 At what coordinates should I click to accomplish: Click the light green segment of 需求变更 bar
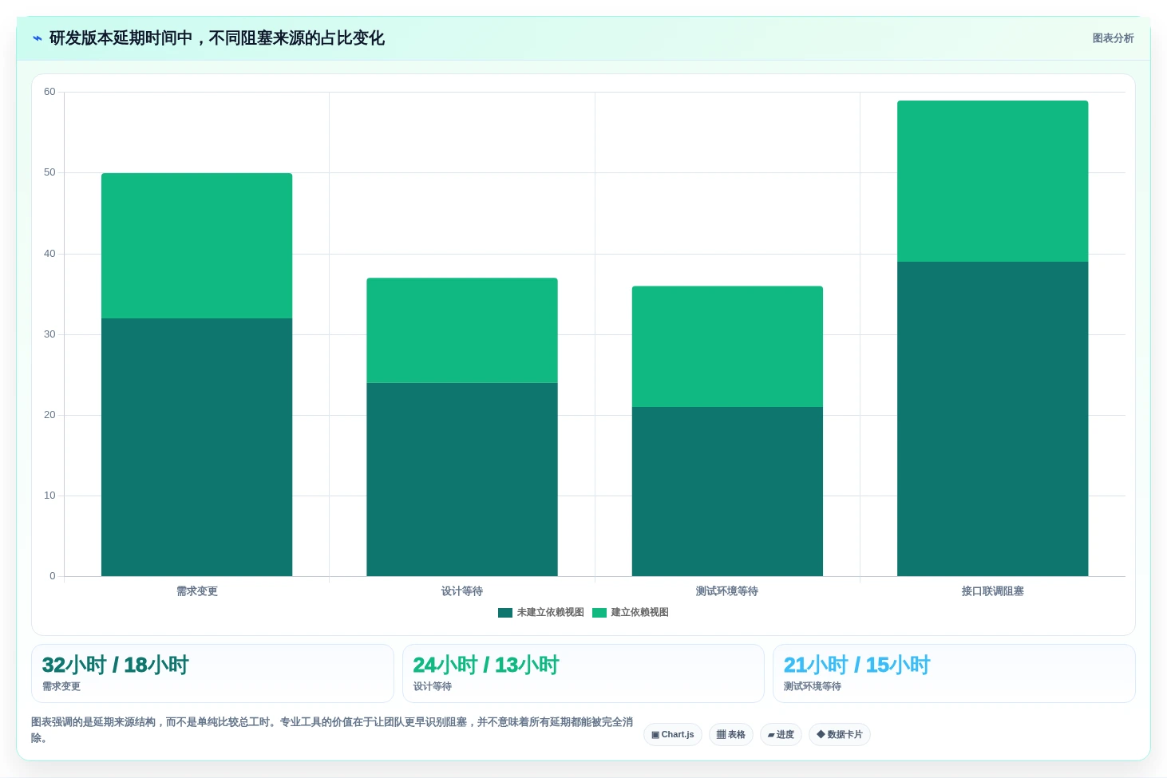[196, 246]
